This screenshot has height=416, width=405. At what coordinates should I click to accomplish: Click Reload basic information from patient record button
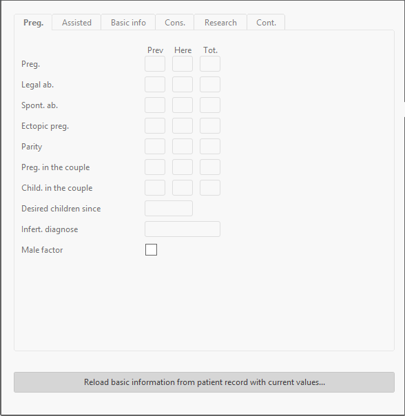204,382
